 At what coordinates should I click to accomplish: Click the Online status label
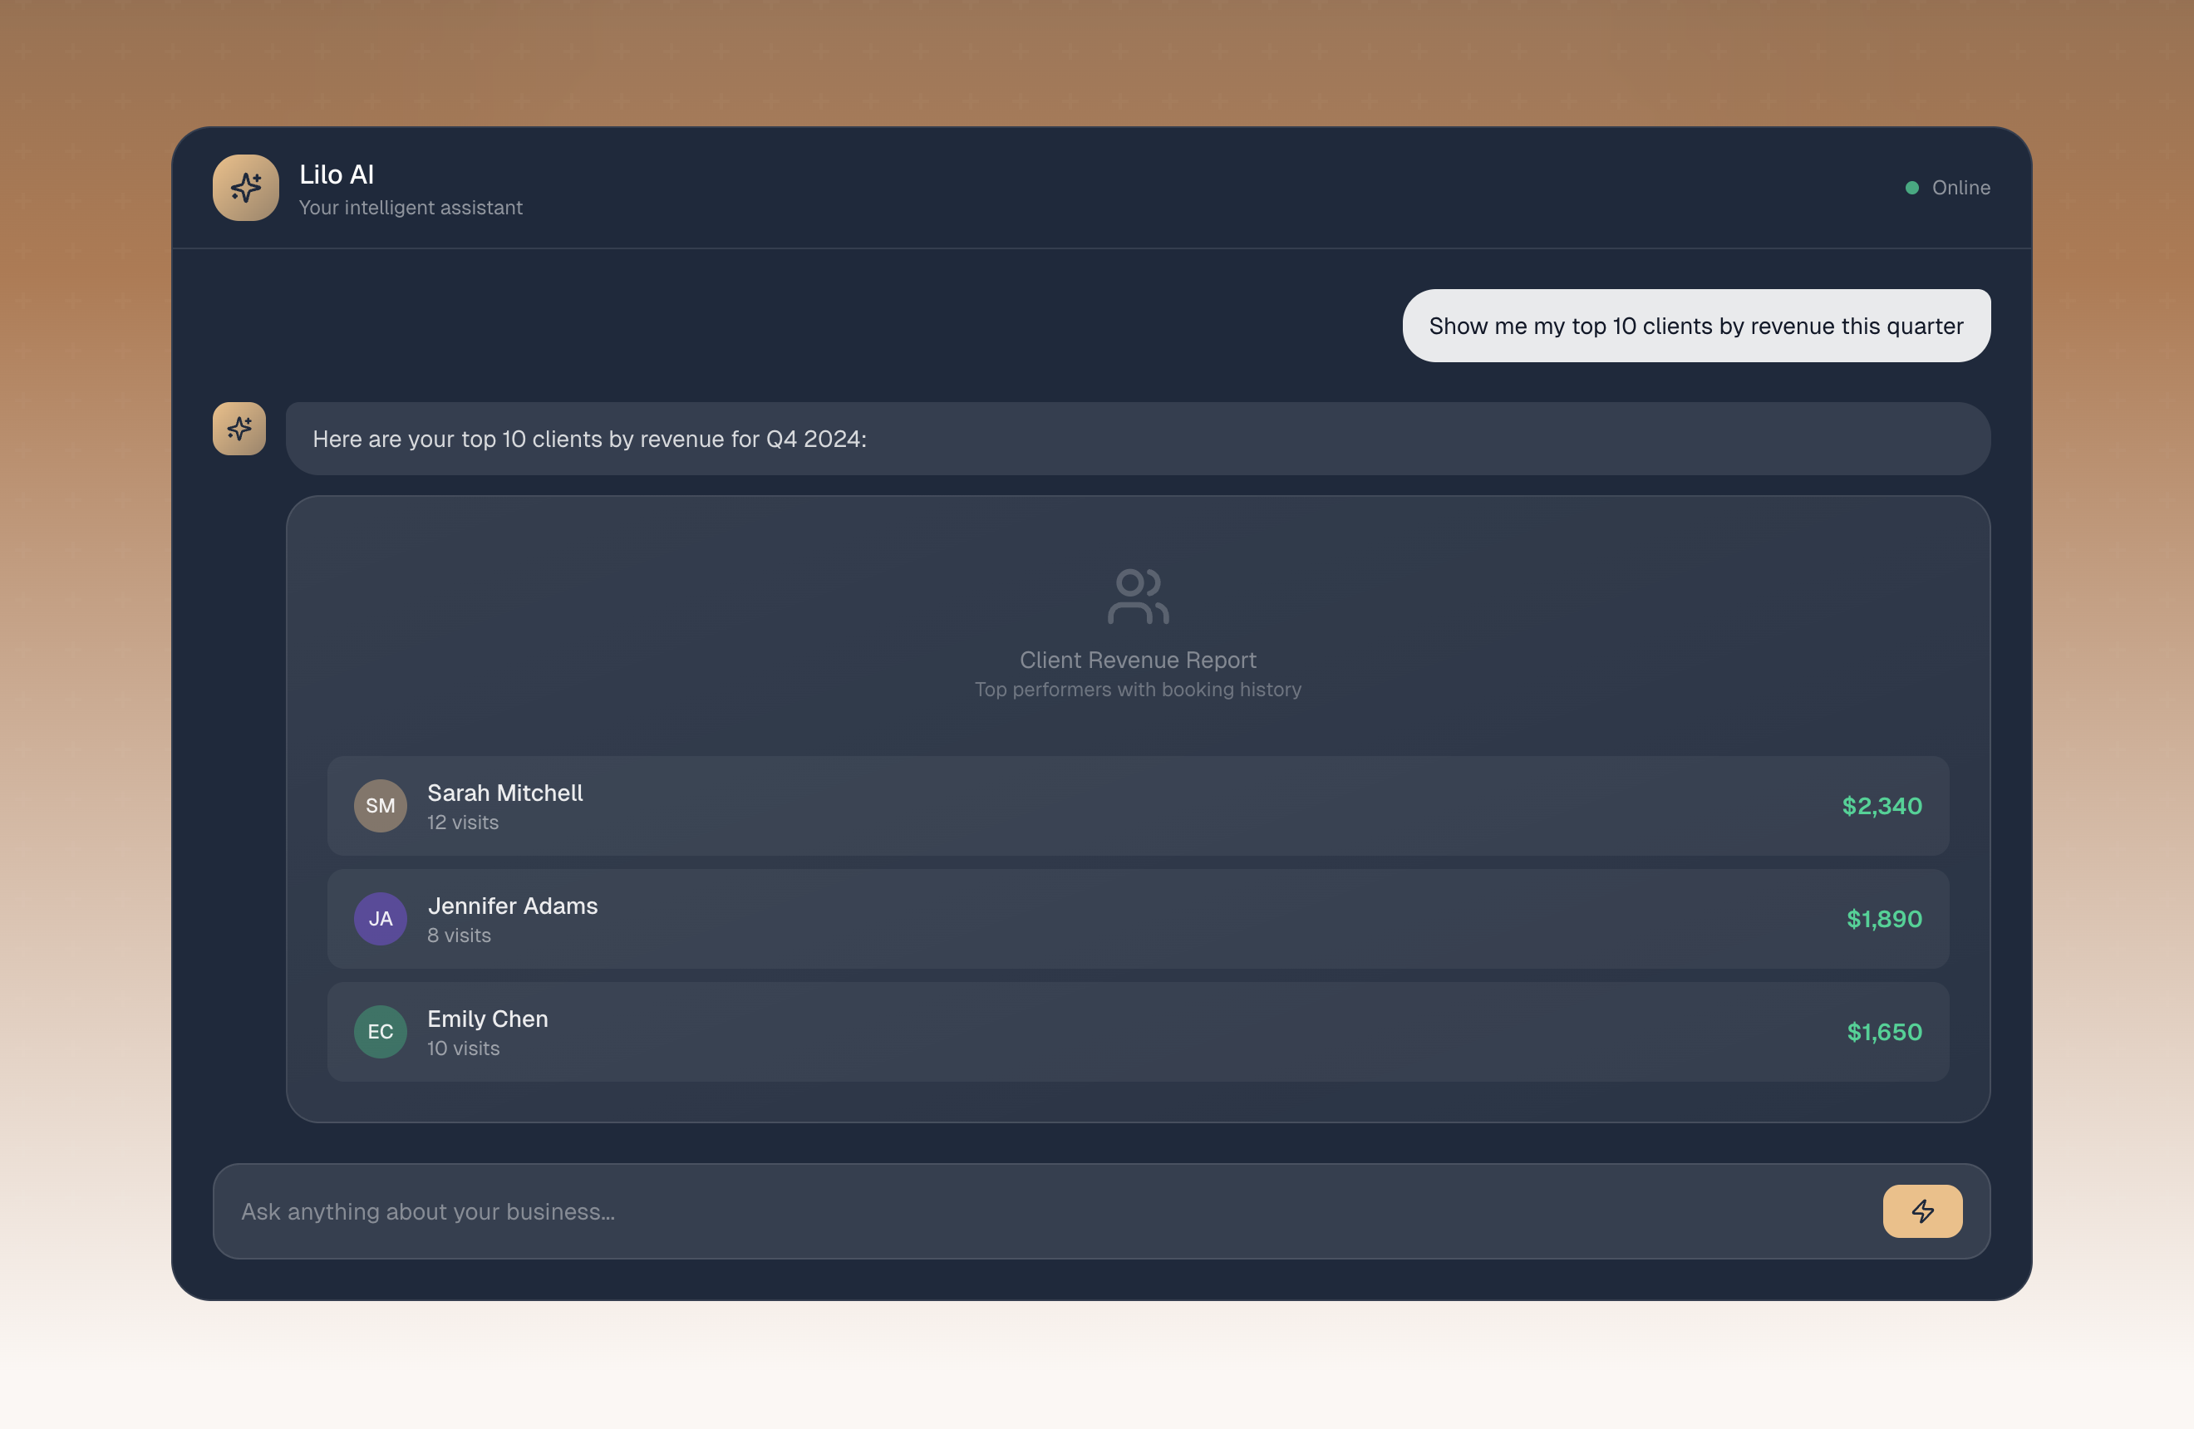[1960, 188]
